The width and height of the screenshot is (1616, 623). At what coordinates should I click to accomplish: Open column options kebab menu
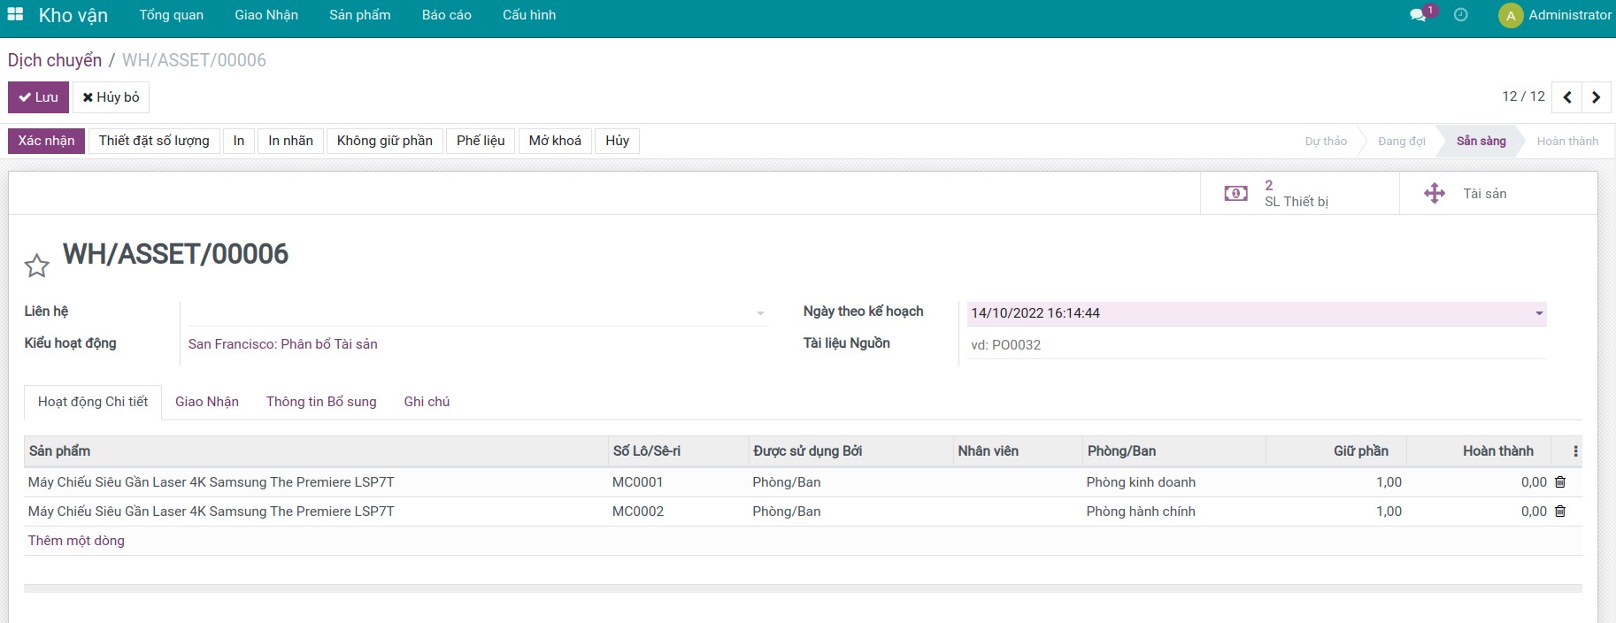coord(1575,451)
